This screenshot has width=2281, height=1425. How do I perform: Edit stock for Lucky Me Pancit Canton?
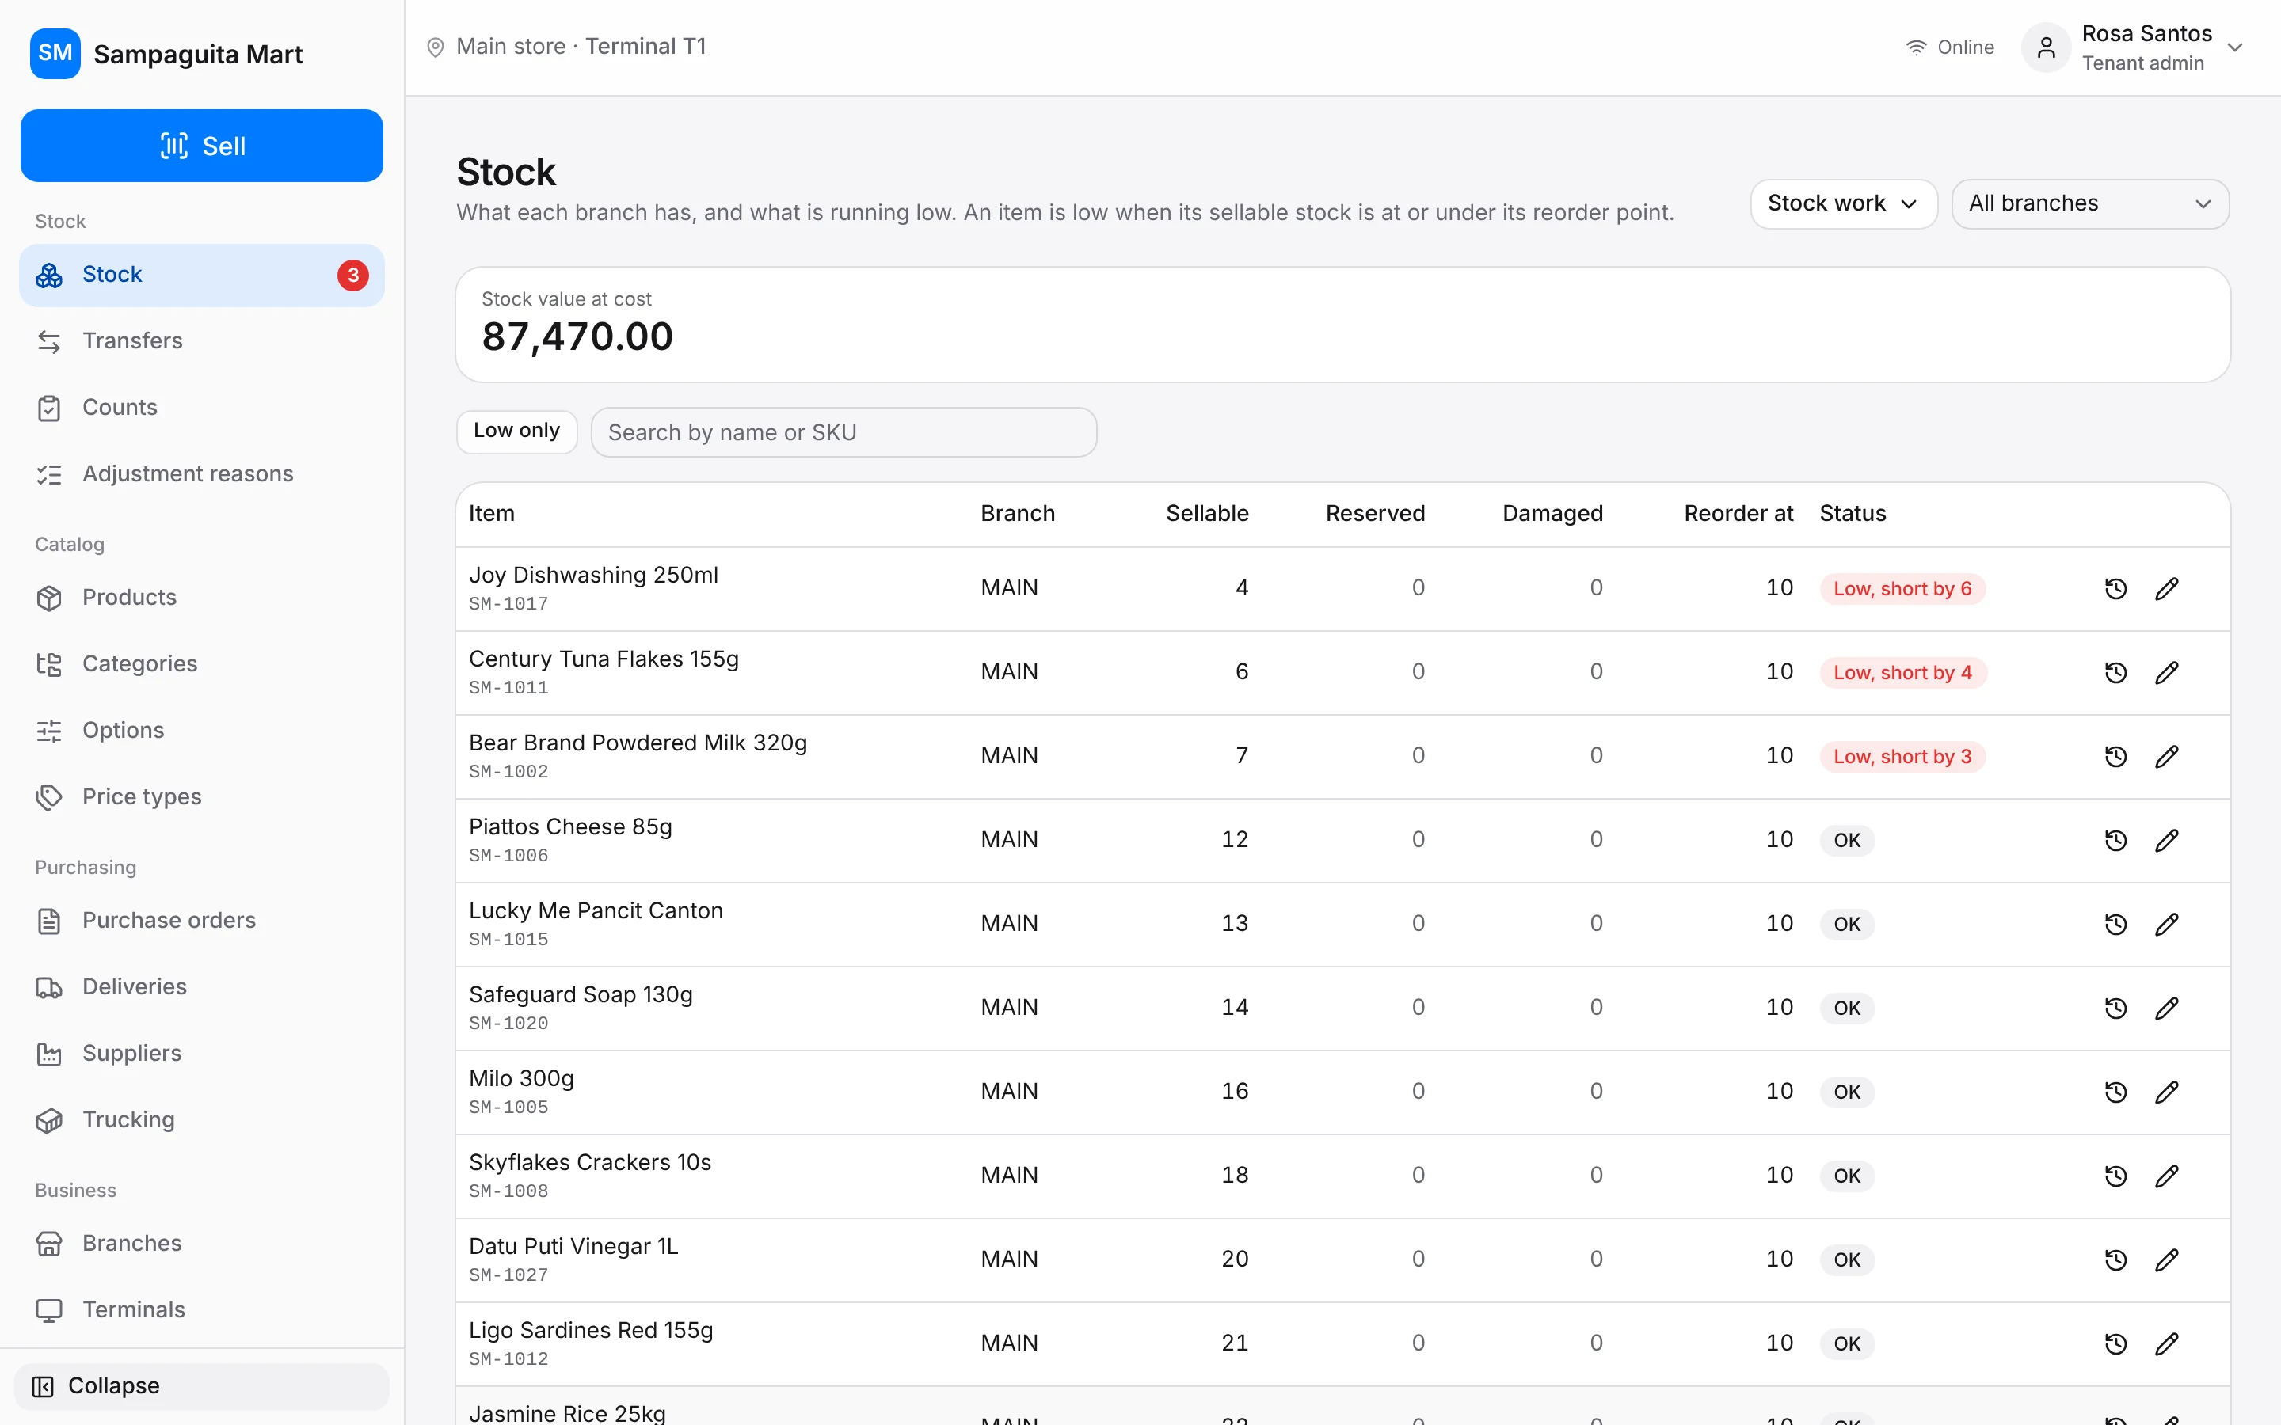coord(2166,925)
